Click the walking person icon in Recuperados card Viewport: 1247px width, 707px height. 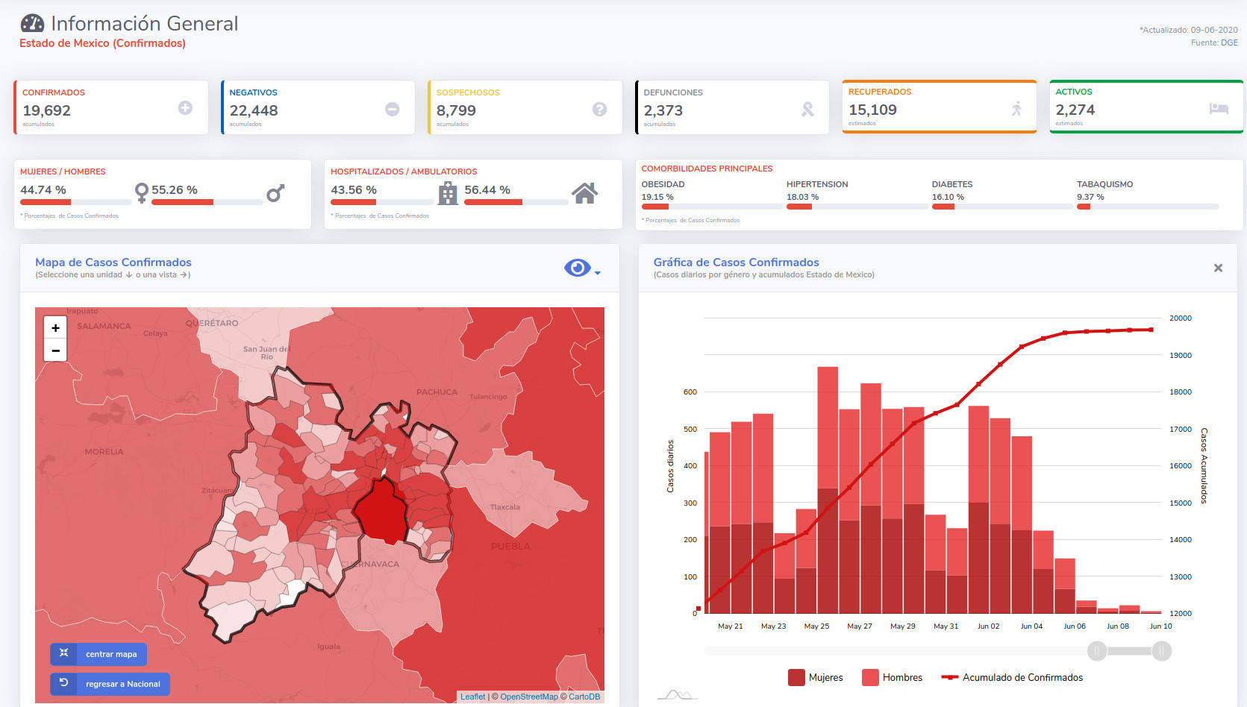pos(1016,109)
